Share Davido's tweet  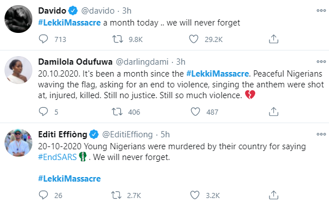[x=273, y=39]
